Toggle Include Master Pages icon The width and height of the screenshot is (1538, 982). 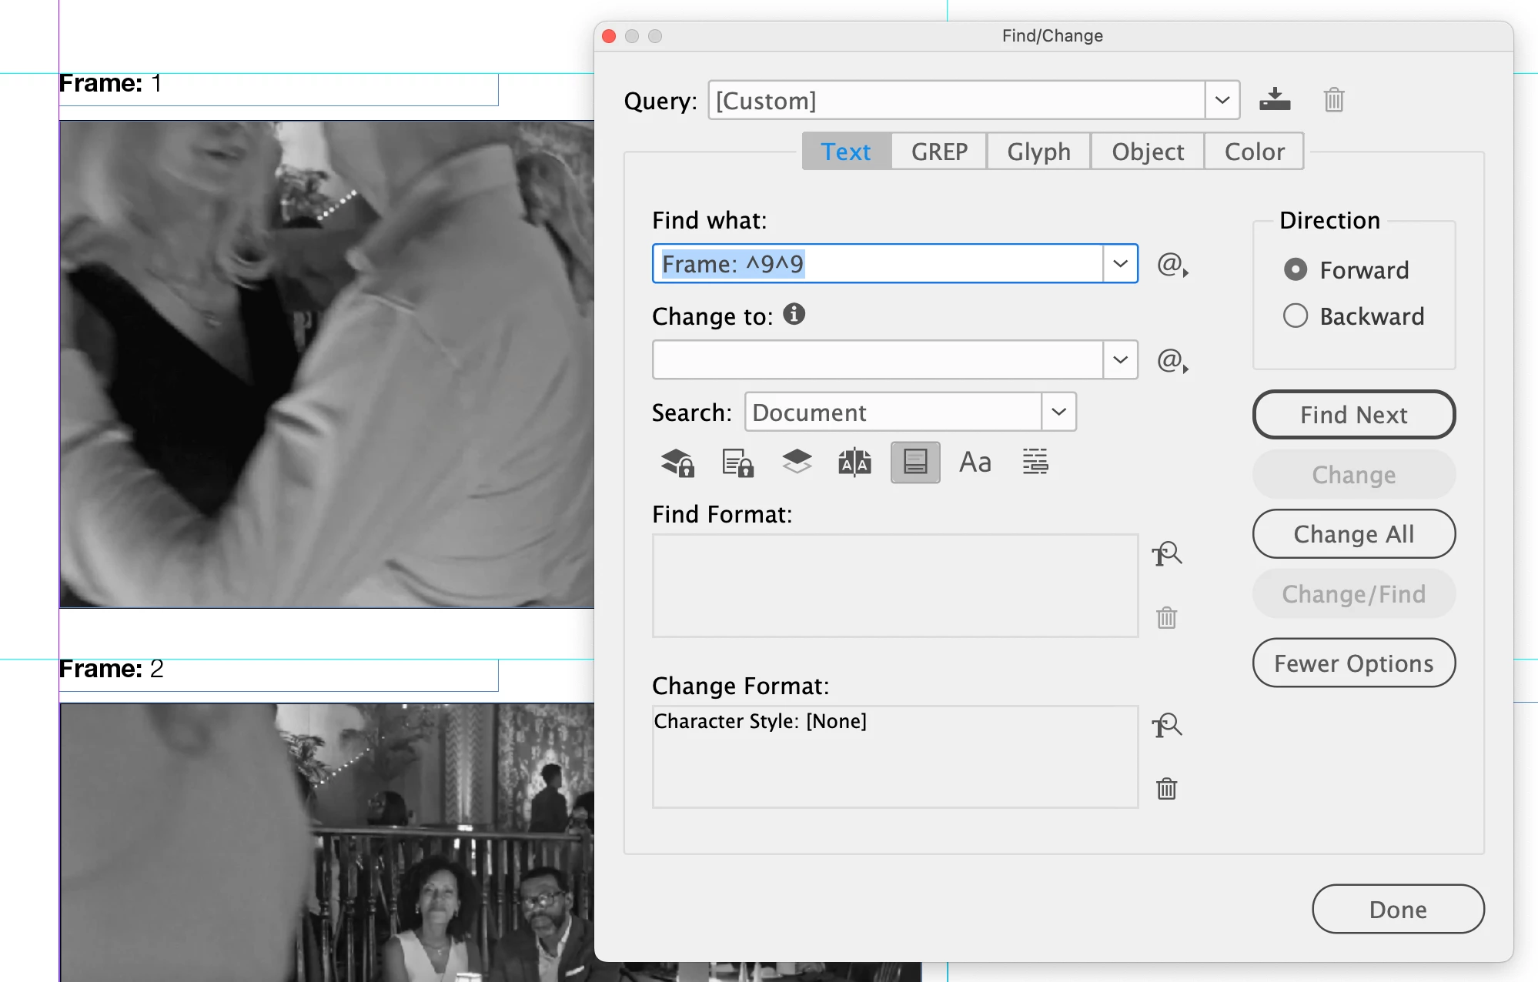click(854, 463)
